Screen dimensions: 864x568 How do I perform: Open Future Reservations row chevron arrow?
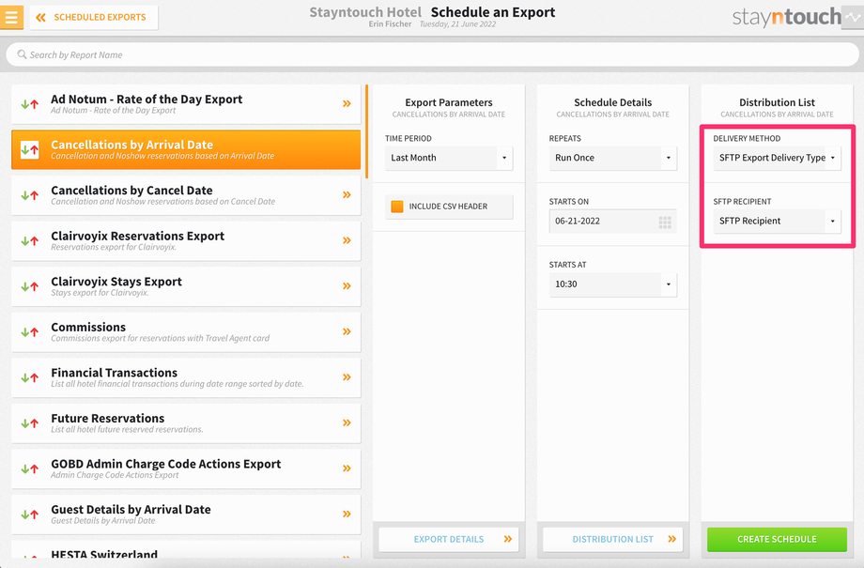tap(347, 423)
